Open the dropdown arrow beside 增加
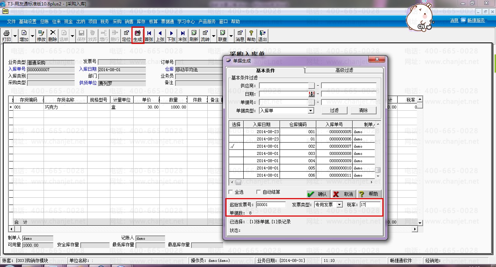 [32, 36]
